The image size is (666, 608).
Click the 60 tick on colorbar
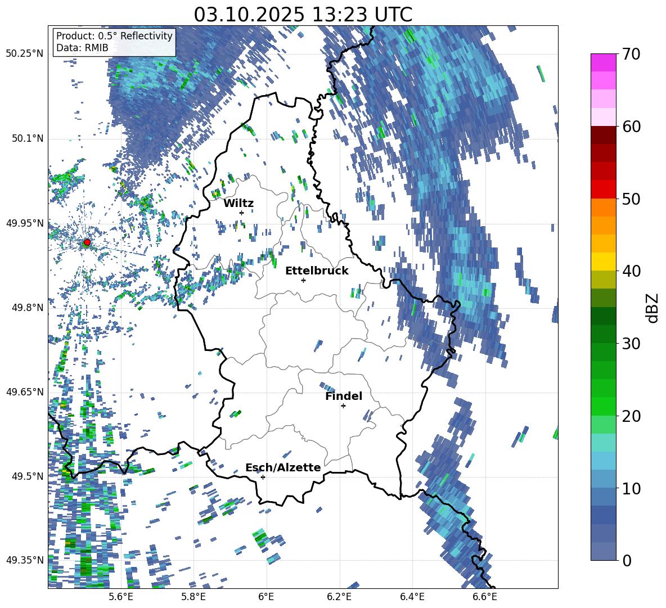[631, 126]
